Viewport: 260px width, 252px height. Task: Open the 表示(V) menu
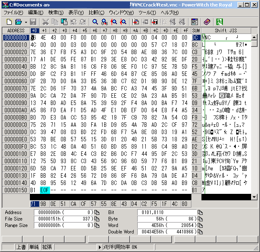point(76,13)
